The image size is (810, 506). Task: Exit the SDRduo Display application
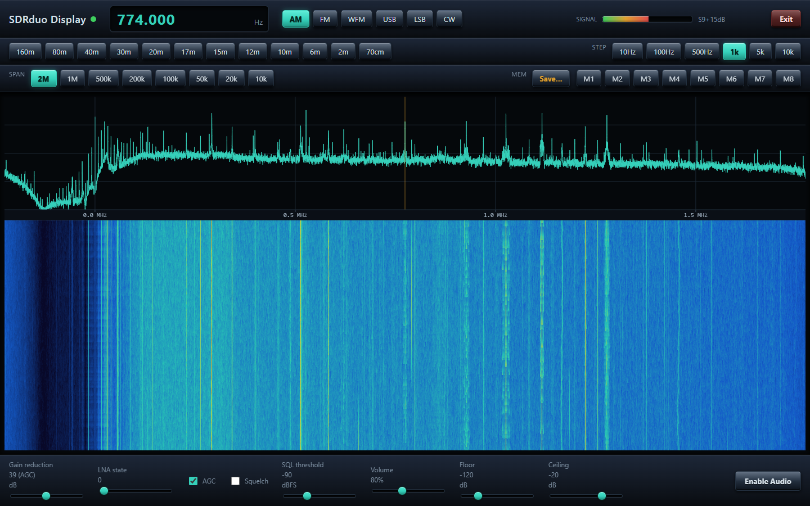pos(786,19)
